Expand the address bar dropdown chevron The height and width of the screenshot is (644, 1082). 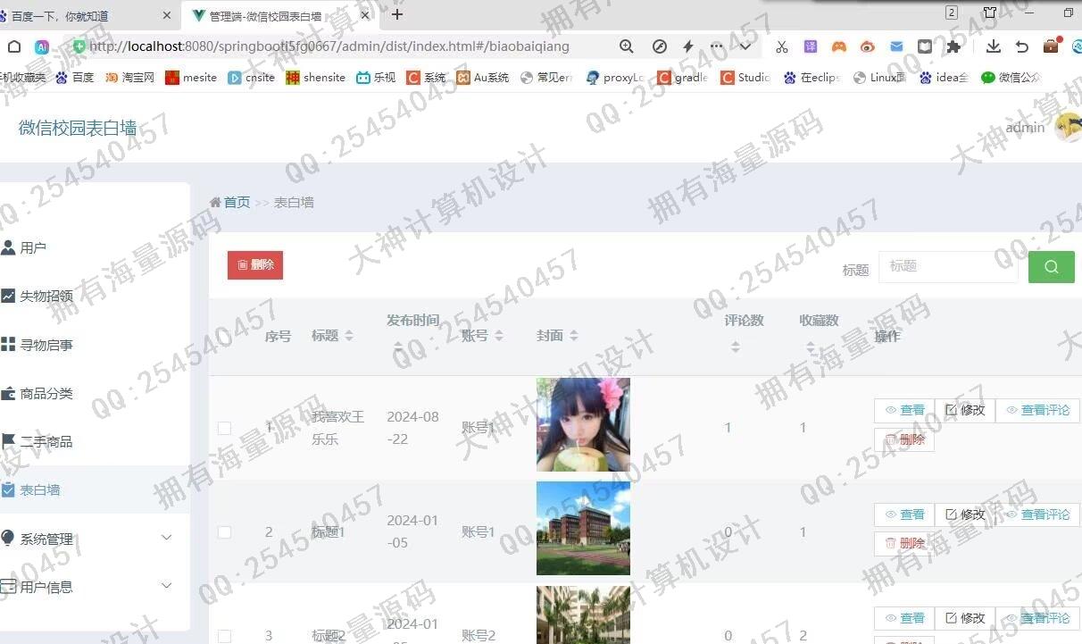(745, 46)
